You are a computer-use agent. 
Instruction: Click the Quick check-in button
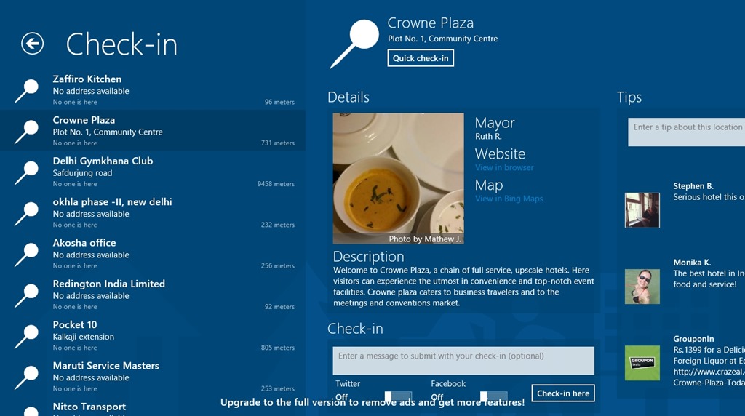421,58
